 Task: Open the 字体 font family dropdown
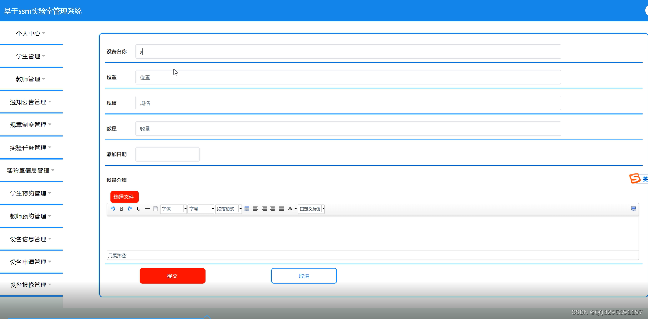pyautogui.click(x=173, y=209)
